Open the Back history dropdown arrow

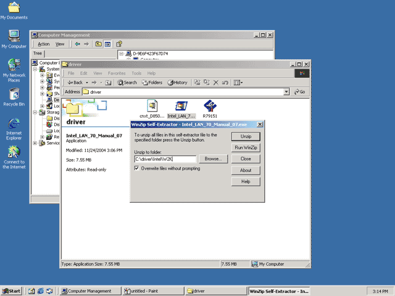pyautogui.click(x=87, y=83)
